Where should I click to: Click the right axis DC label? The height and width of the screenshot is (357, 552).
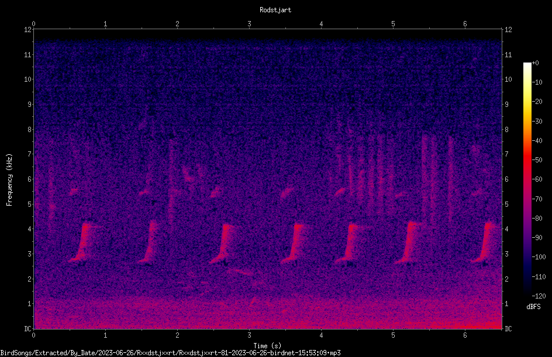click(508, 329)
